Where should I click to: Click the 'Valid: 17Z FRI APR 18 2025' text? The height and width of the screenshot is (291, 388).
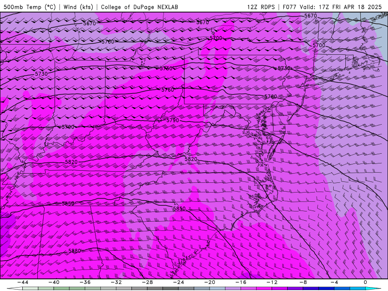pyautogui.click(x=341, y=7)
